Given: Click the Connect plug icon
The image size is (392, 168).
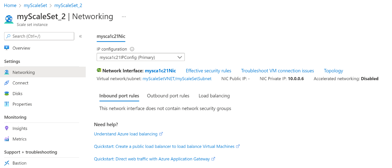Looking at the screenshot, I should click(7, 83).
